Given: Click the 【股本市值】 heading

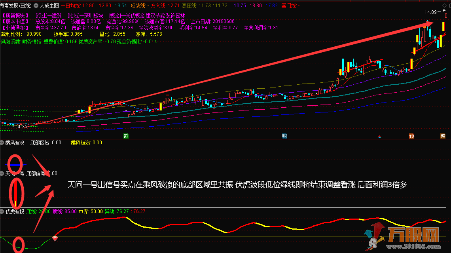Looking at the screenshot, I should click(x=15, y=22).
